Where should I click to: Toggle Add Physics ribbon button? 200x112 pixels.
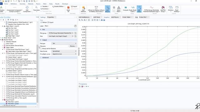[x=107, y=9]
